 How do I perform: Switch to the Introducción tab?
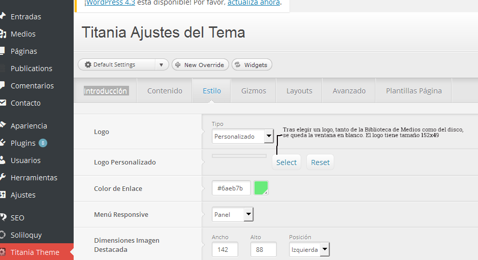(x=106, y=91)
